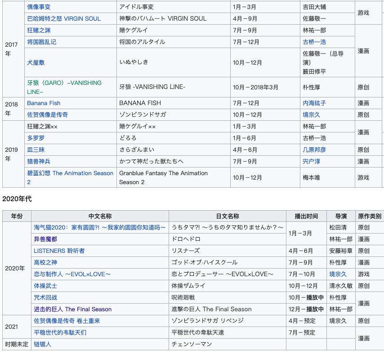
Task: Open the 淘气猫2020 anime link
Action: click(99, 227)
